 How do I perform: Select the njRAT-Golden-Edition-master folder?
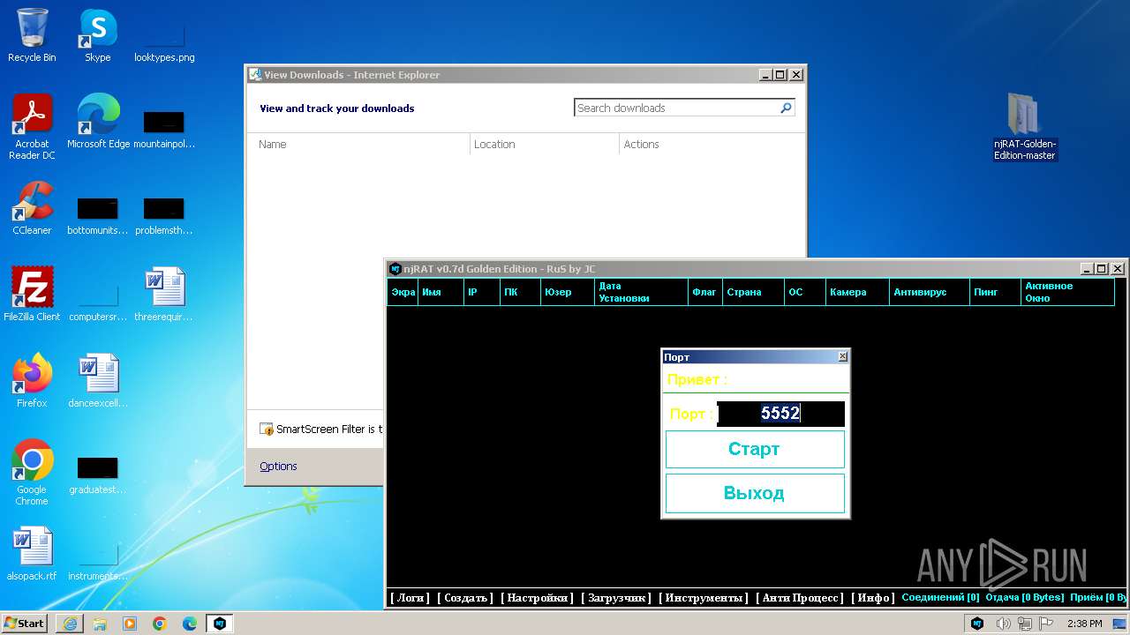tap(1025, 127)
